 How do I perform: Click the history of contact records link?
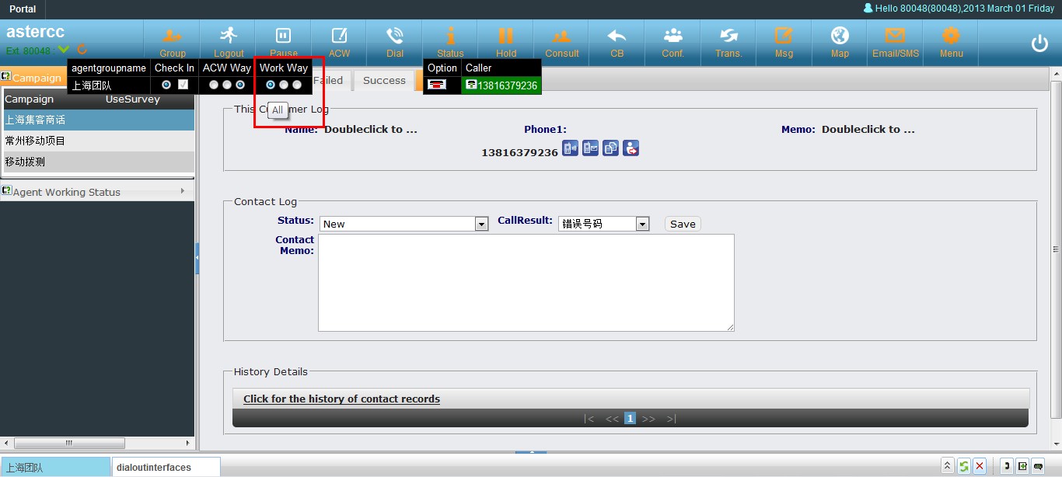coord(341,399)
